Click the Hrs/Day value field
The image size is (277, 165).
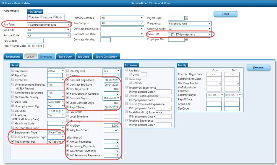tap(112, 125)
